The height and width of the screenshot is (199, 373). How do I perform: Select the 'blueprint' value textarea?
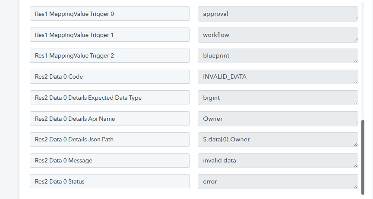pyautogui.click(x=278, y=56)
